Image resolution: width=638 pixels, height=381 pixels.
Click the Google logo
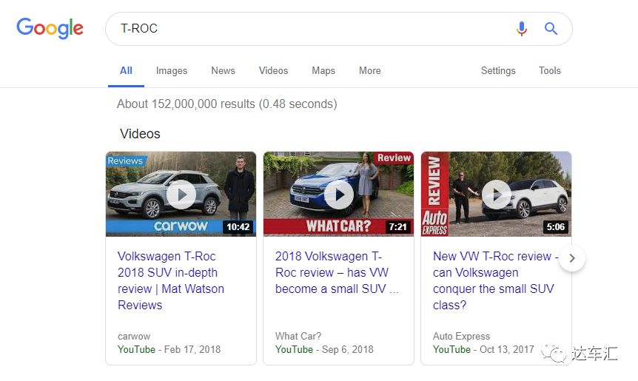pos(50,28)
